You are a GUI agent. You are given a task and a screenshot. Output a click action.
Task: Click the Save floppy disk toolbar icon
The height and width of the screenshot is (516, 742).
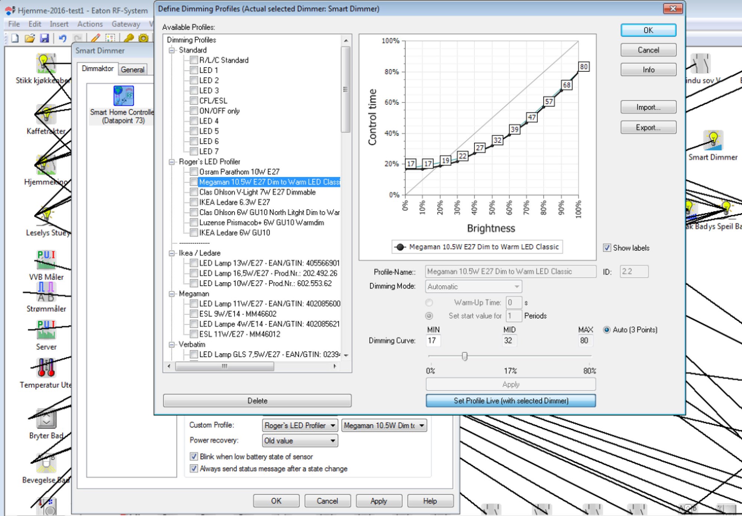(45, 38)
